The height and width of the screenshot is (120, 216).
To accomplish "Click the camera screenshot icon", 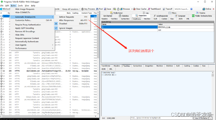I will pos(115,9).
